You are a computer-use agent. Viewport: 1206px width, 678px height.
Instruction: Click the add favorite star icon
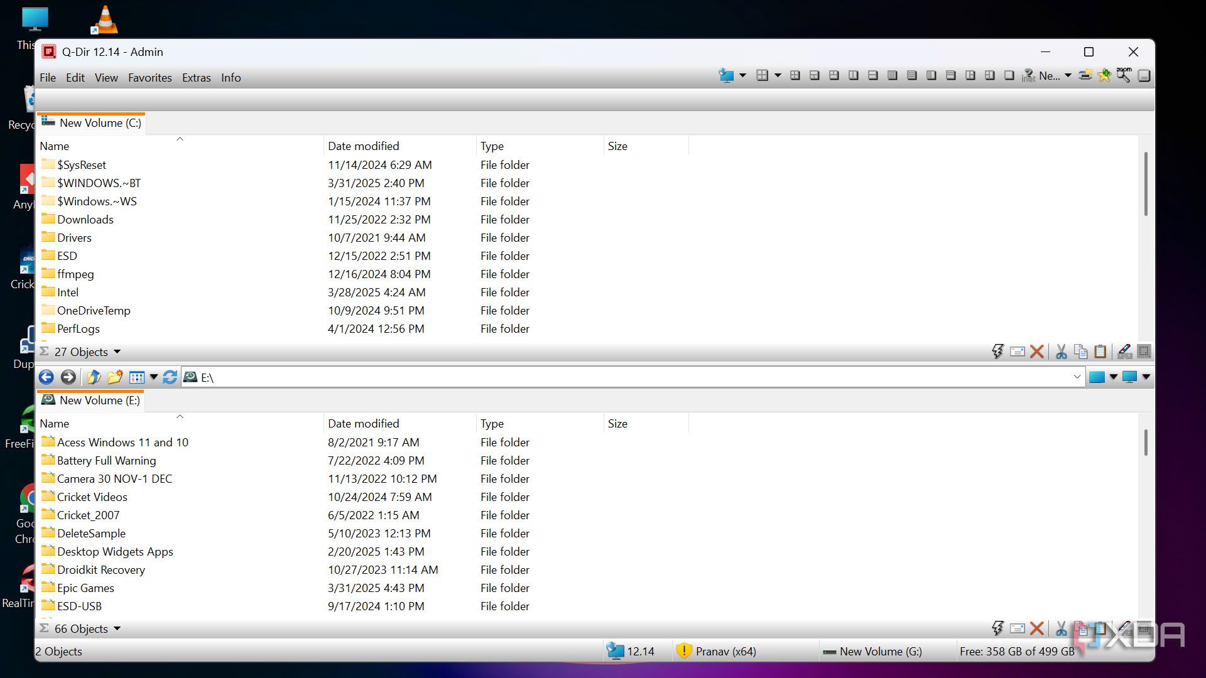[1104, 75]
